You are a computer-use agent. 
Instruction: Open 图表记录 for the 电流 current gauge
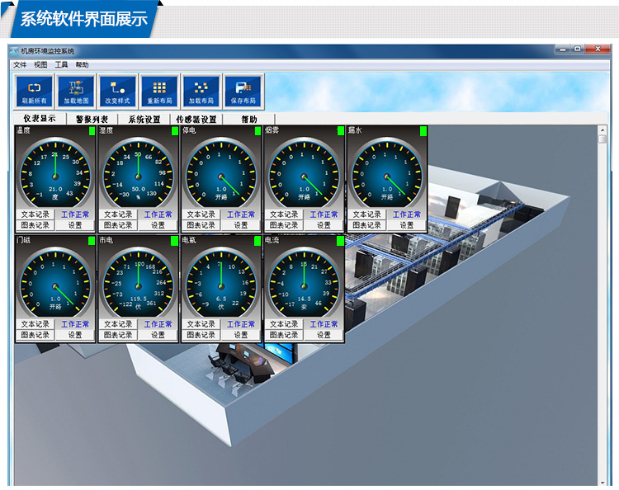pos(284,335)
